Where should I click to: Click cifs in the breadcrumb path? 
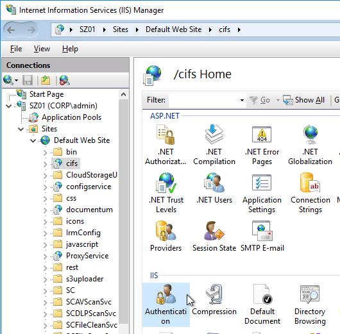(225, 29)
